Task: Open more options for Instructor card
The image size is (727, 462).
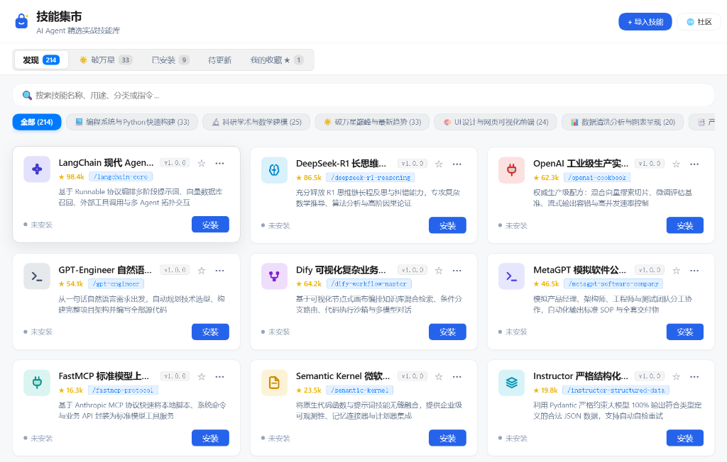Action: pos(694,376)
